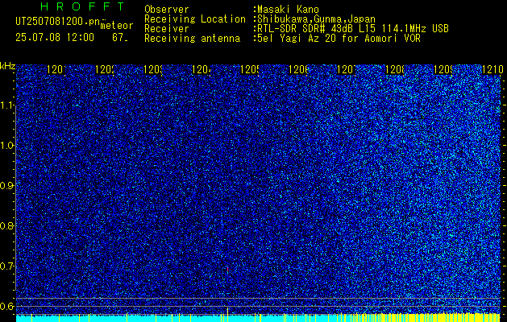The image size is (507, 322).
Task: Click the word meteor in the header
Action: 117,26
